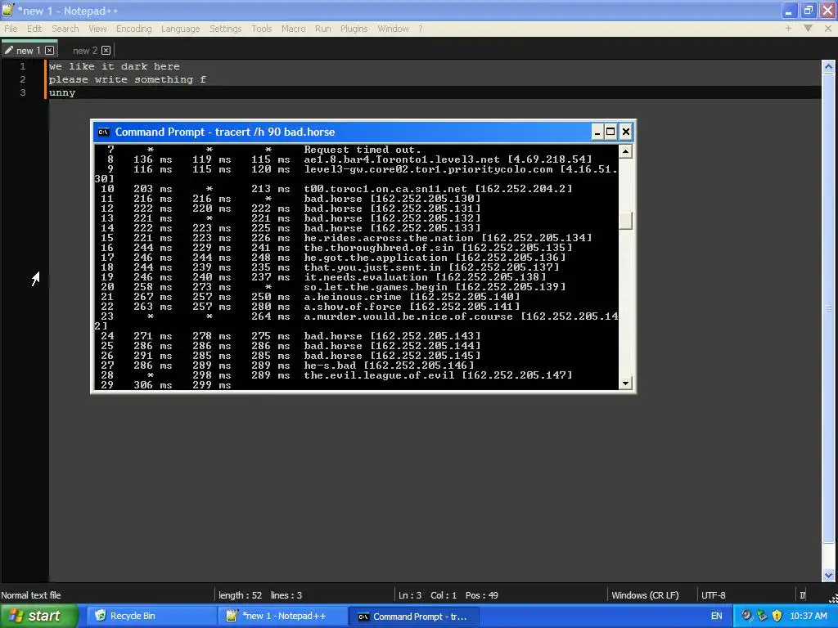Click the middle system tray icon
This screenshot has width=838, height=628.
(762, 616)
